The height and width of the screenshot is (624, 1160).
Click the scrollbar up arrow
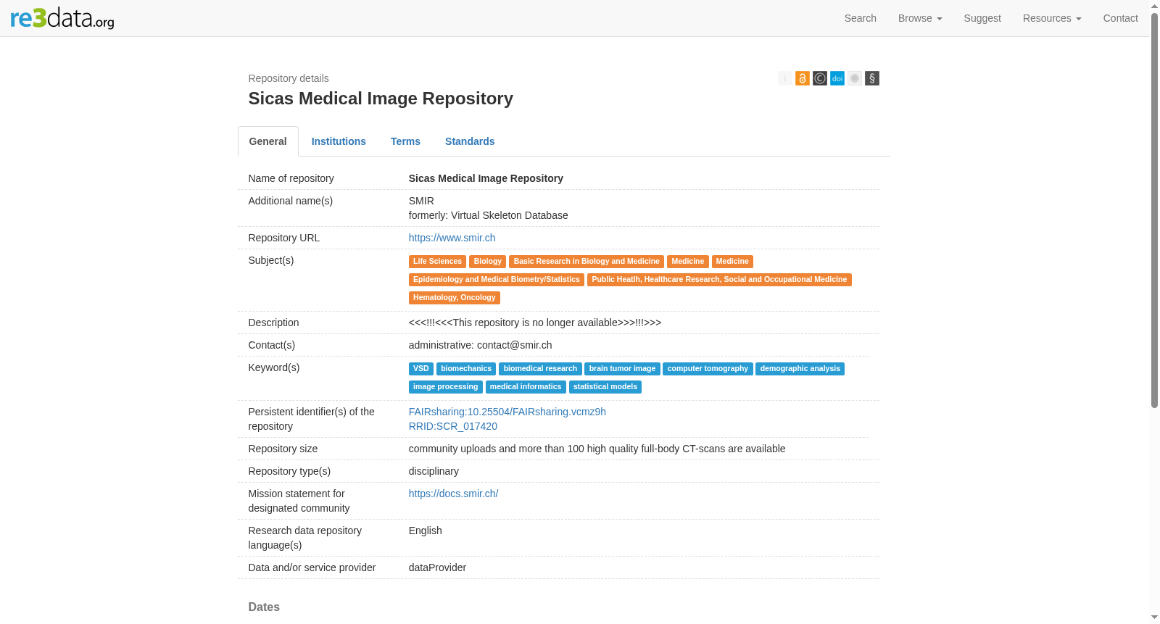pos(1155,6)
